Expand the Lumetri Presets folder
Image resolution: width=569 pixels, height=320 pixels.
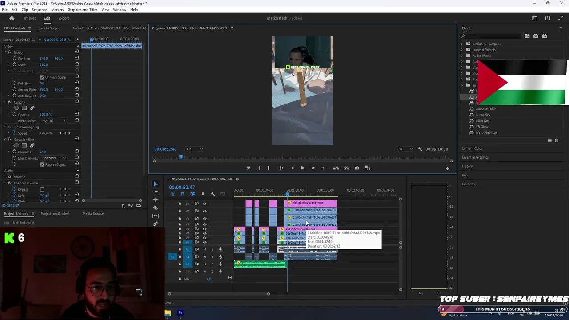point(462,50)
